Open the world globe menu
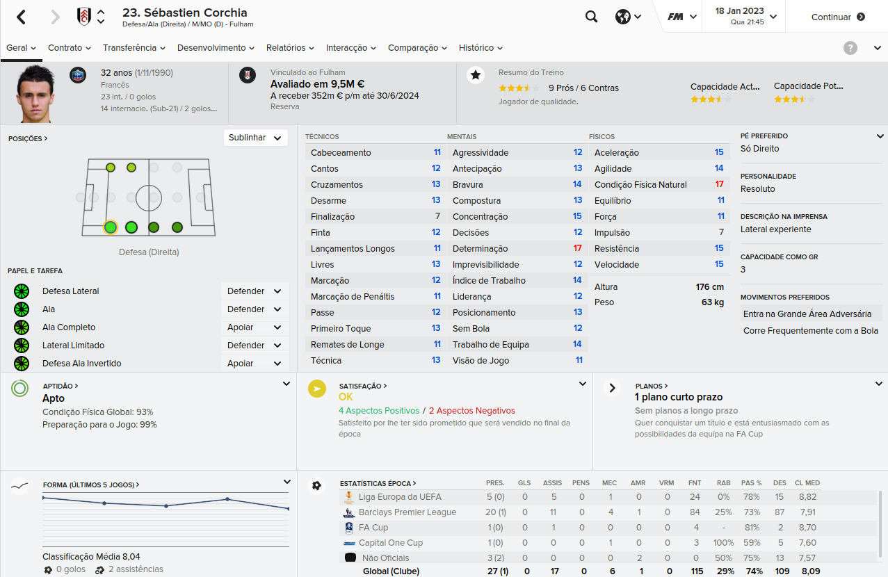Screen dimensions: 888x577 point(628,17)
